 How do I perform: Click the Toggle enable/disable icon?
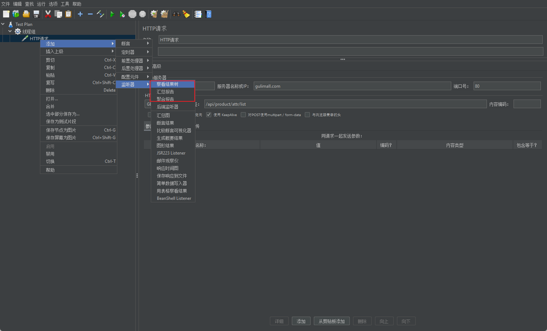pos(100,14)
